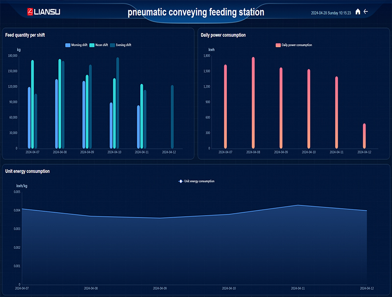Select the Noon shift bar on 2024-04-08

(x=60, y=104)
